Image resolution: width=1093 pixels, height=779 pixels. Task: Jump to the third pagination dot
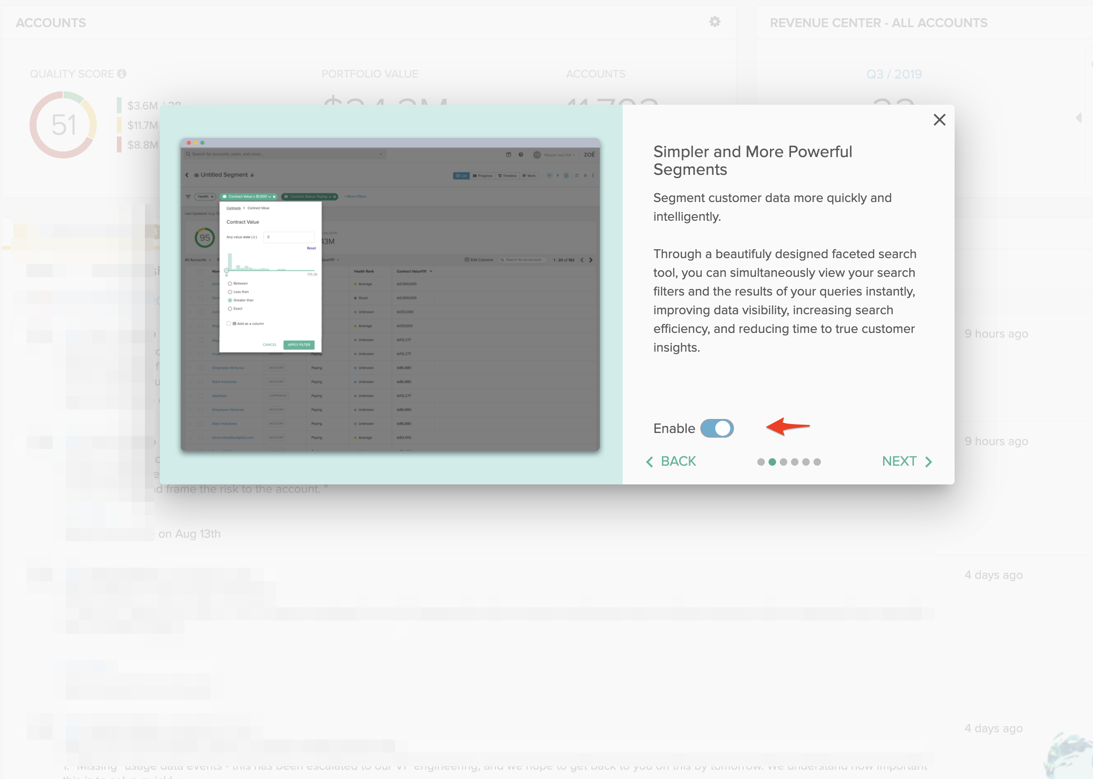(x=783, y=462)
